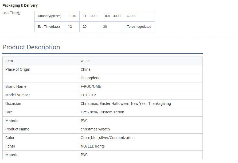This screenshot has height=163, width=238.
Task: Click the Lead Time help question icon
Action: [19, 13]
